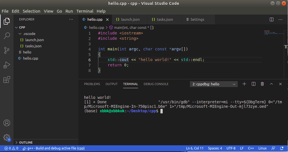This screenshot has height=152, width=288.
Task: Open the Help menu
Action: 101,11
